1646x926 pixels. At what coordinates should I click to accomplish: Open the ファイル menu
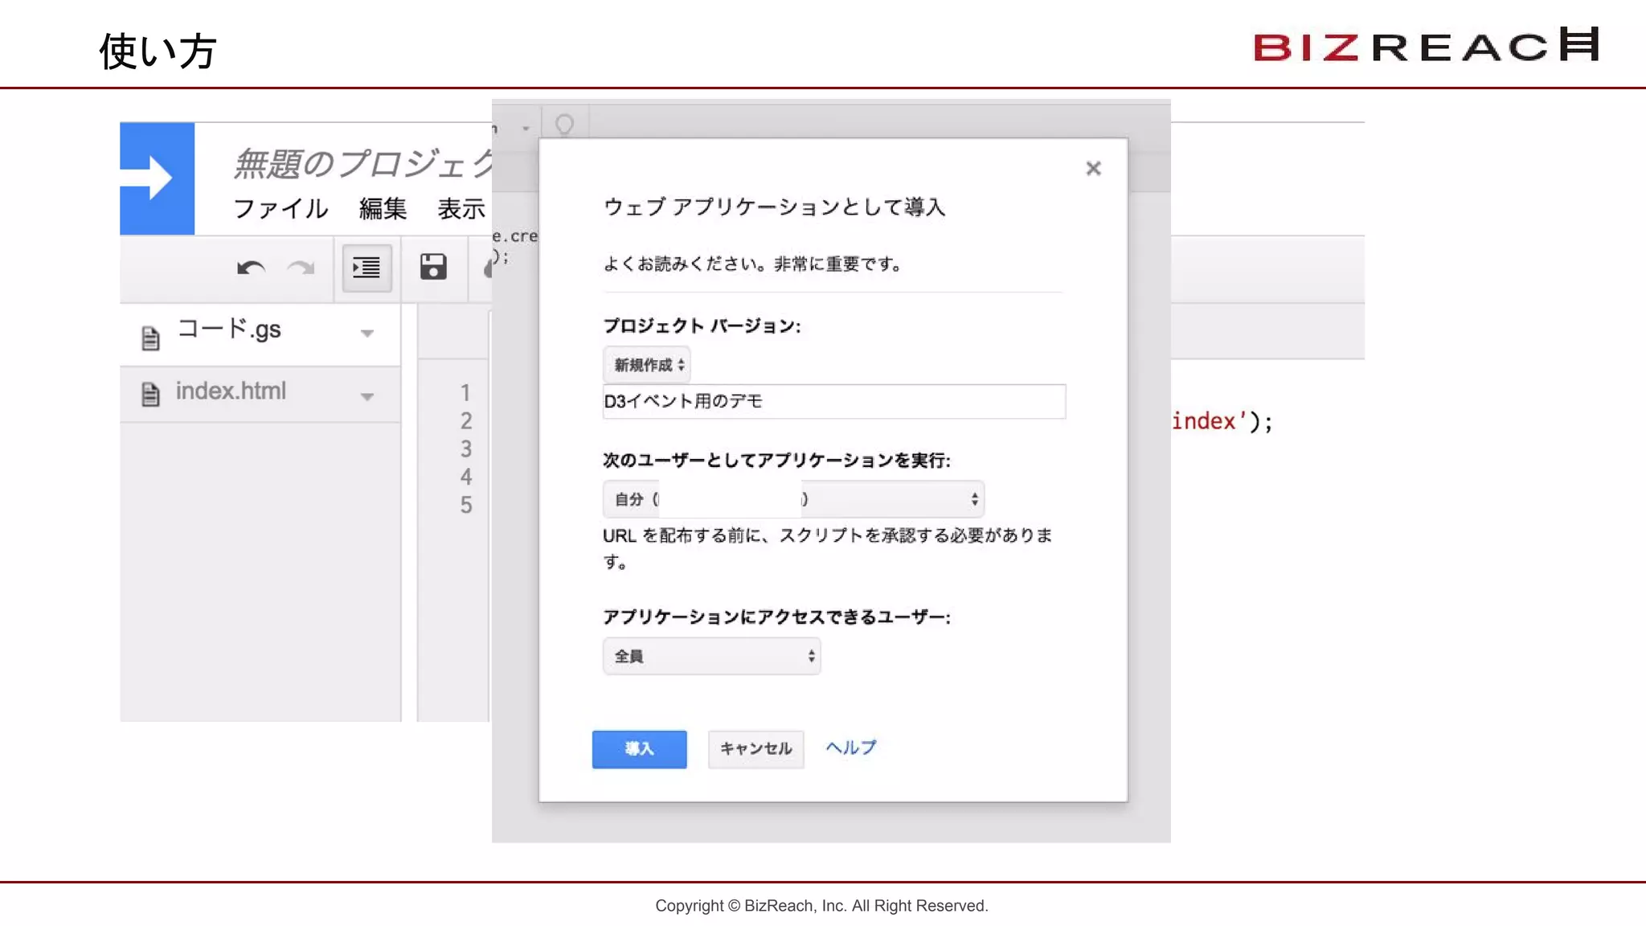tap(280, 209)
